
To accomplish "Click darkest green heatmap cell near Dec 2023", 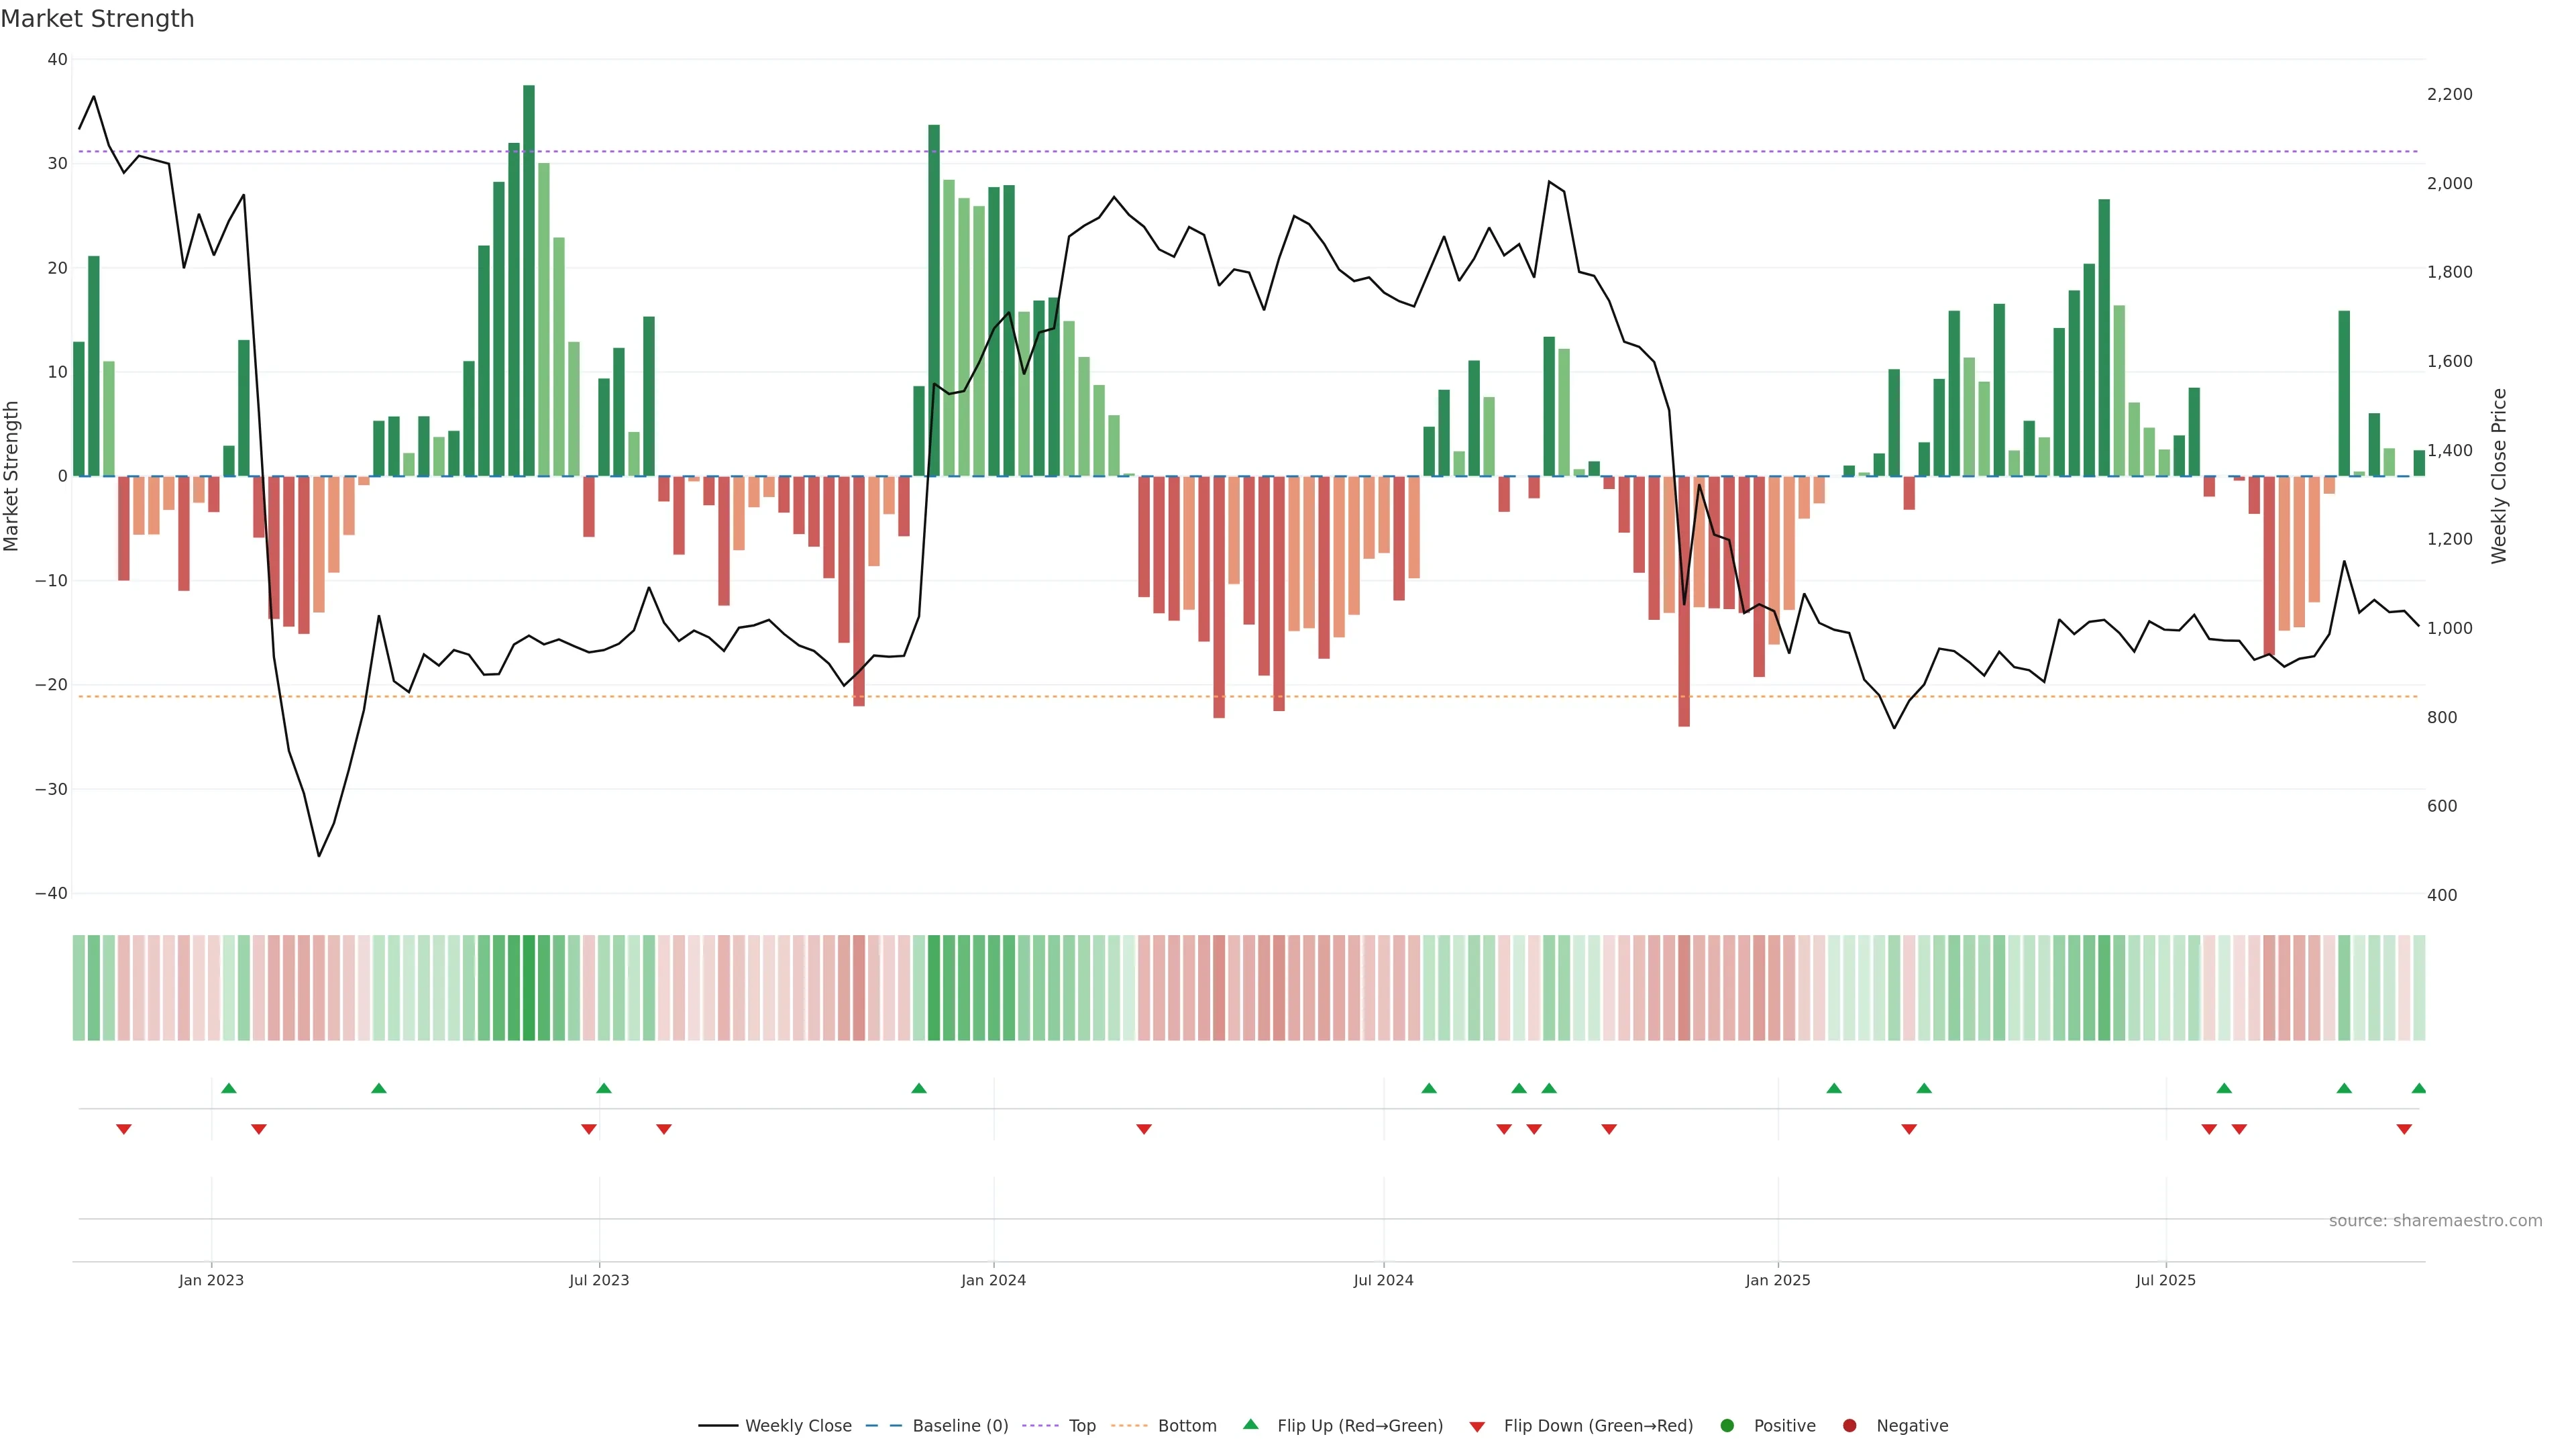I will click(x=934, y=988).
